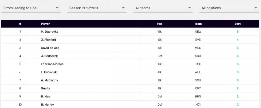Click the Team column header
261x108 pixels.
point(198,24)
